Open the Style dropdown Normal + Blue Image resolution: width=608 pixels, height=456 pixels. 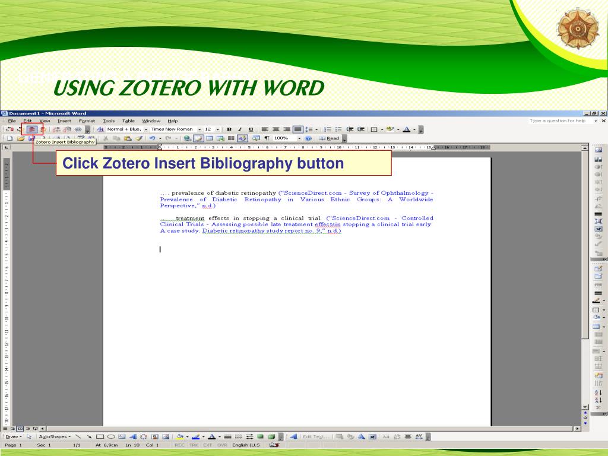[x=146, y=129]
